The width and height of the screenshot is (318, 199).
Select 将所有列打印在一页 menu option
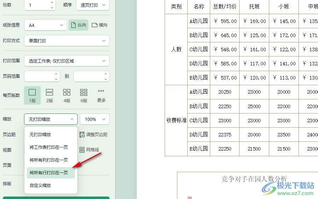(51, 160)
